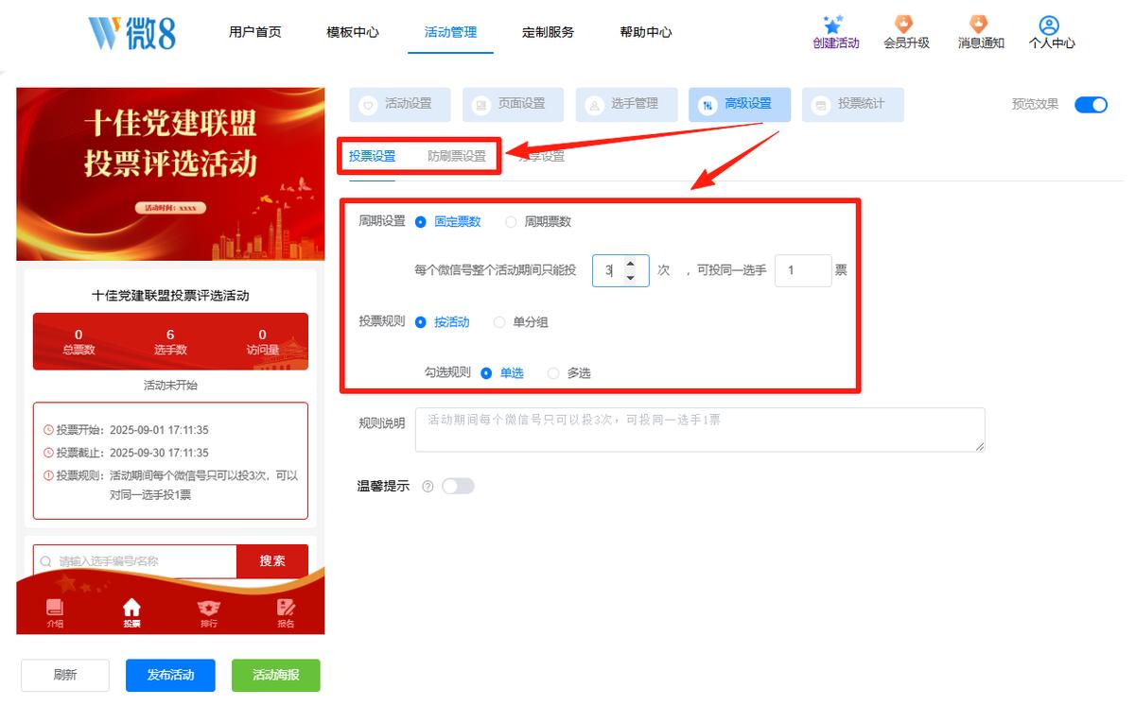Switch to 投票统计 tab
The width and height of the screenshot is (1135, 722).
853,105
